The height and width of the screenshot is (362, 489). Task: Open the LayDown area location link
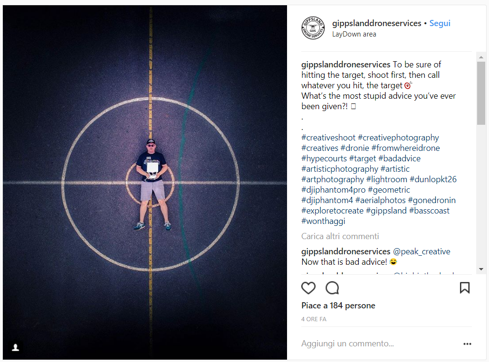point(354,34)
